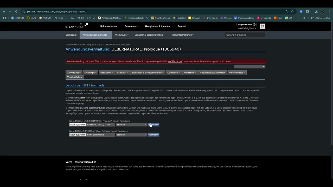Open the Dino Ranch bookmark
This screenshot has width=333, height=187.
[x=210, y=18]
